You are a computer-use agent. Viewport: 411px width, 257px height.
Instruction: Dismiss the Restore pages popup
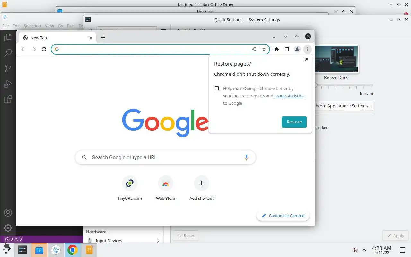coord(307,59)
